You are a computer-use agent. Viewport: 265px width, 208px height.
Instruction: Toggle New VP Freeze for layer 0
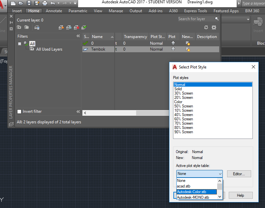pos(188,43)
